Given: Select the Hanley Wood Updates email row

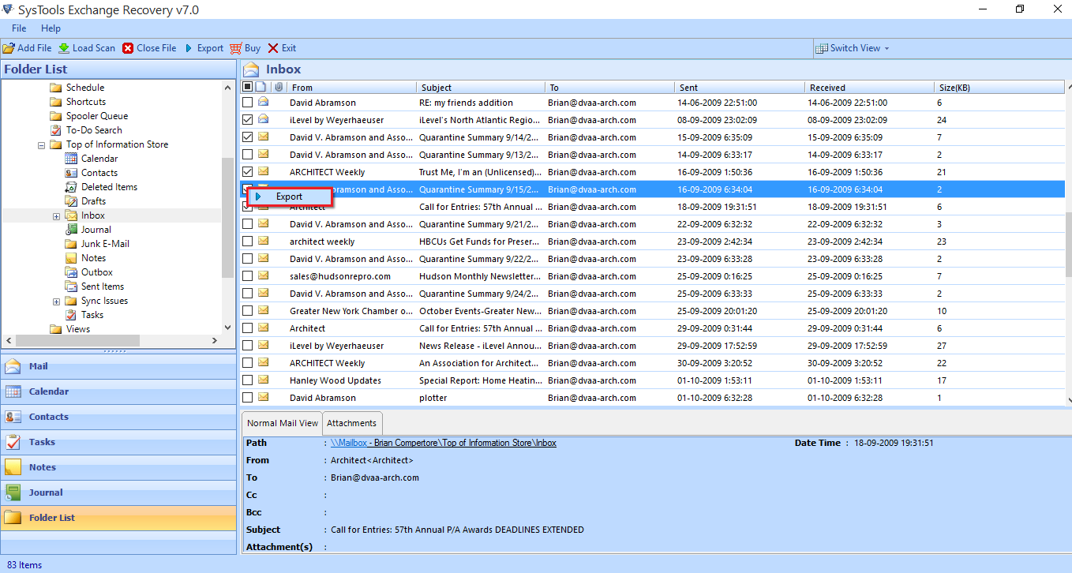Looking at the screenshot, I should click(x=652, y=380).
